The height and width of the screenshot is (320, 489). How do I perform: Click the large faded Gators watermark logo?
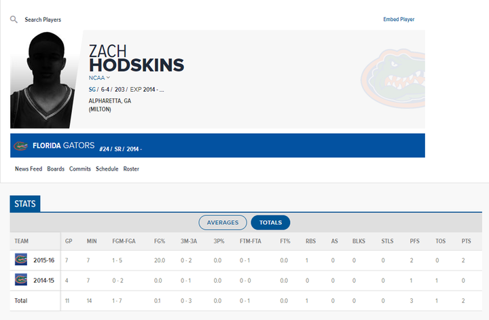[393, 78]
